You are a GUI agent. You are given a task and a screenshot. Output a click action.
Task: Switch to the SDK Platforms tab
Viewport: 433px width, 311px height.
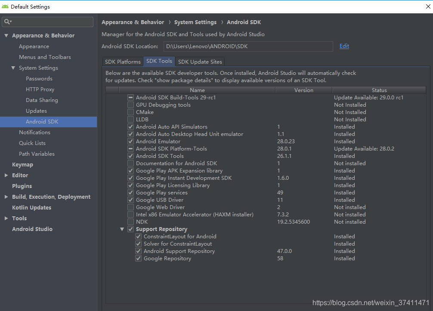pyautogui.click(x=123, y=62)
